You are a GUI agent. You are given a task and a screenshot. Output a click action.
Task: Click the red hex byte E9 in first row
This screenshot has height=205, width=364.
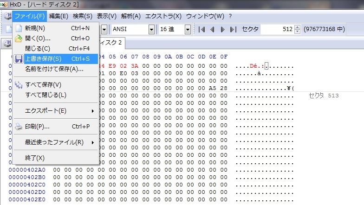[112, 66]
